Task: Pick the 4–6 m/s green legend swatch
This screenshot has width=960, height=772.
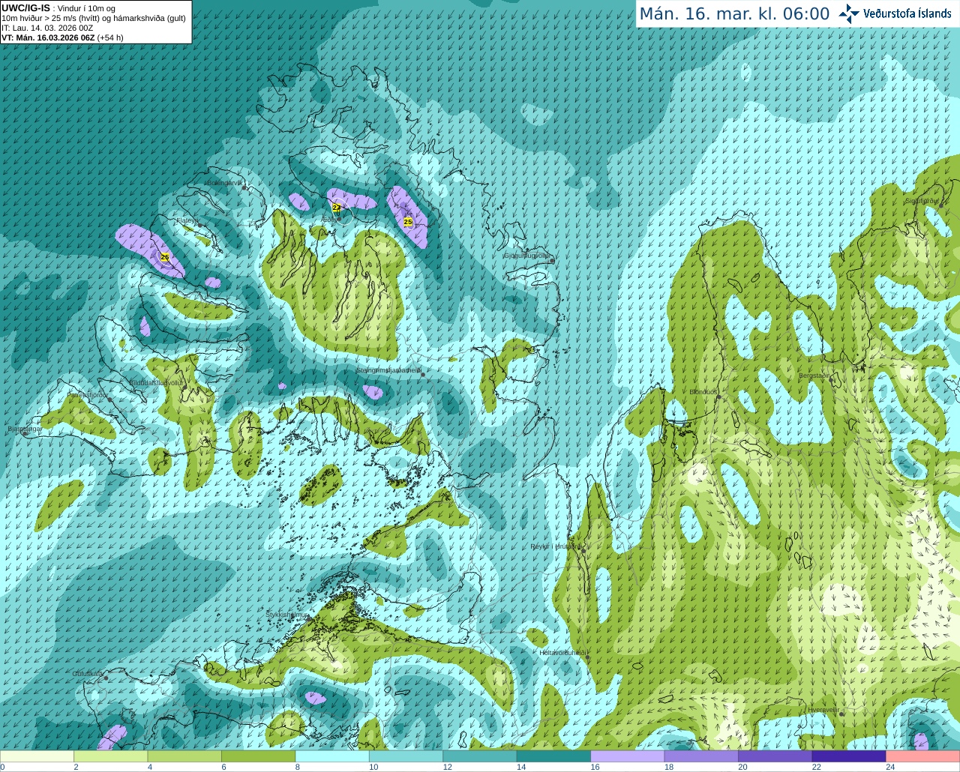Action: coord(184,756)
